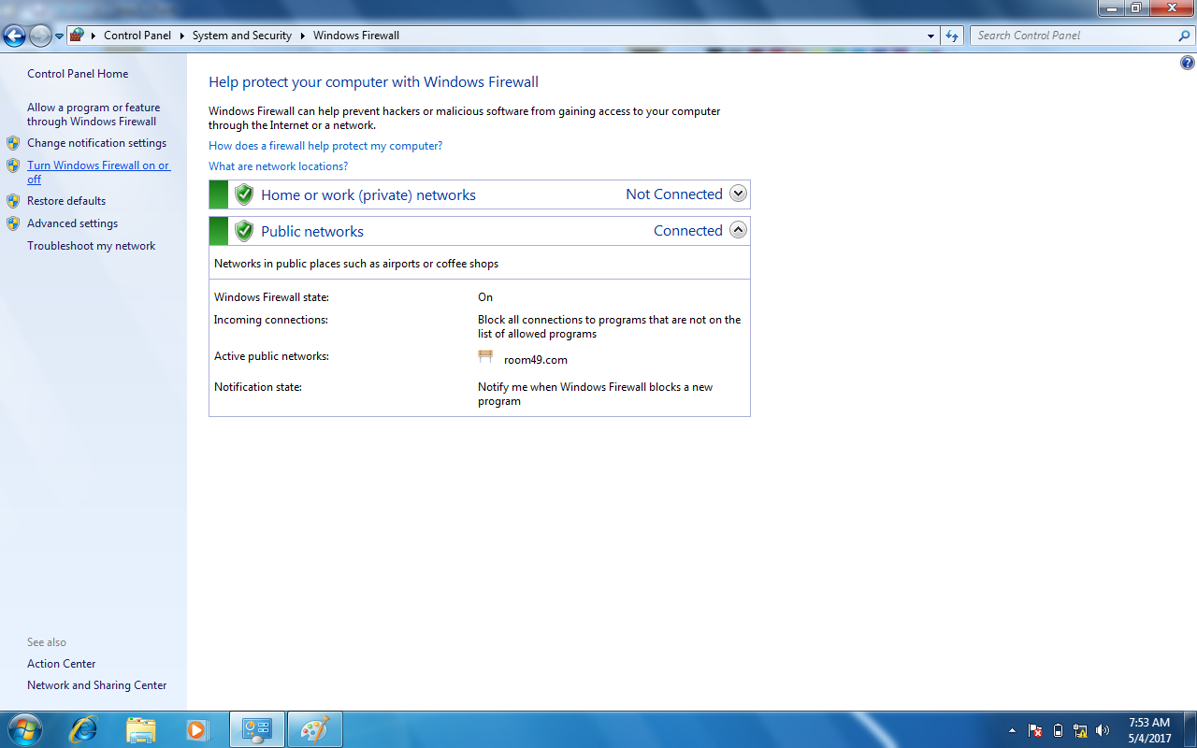Click the Refresh button beside address bar
The height and width of the screenshot is (748, 1197).
(x=952, y=36)
